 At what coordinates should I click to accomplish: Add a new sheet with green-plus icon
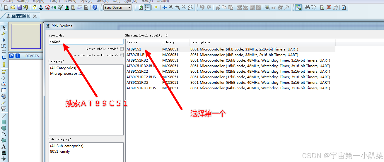(x=322, y=8)
